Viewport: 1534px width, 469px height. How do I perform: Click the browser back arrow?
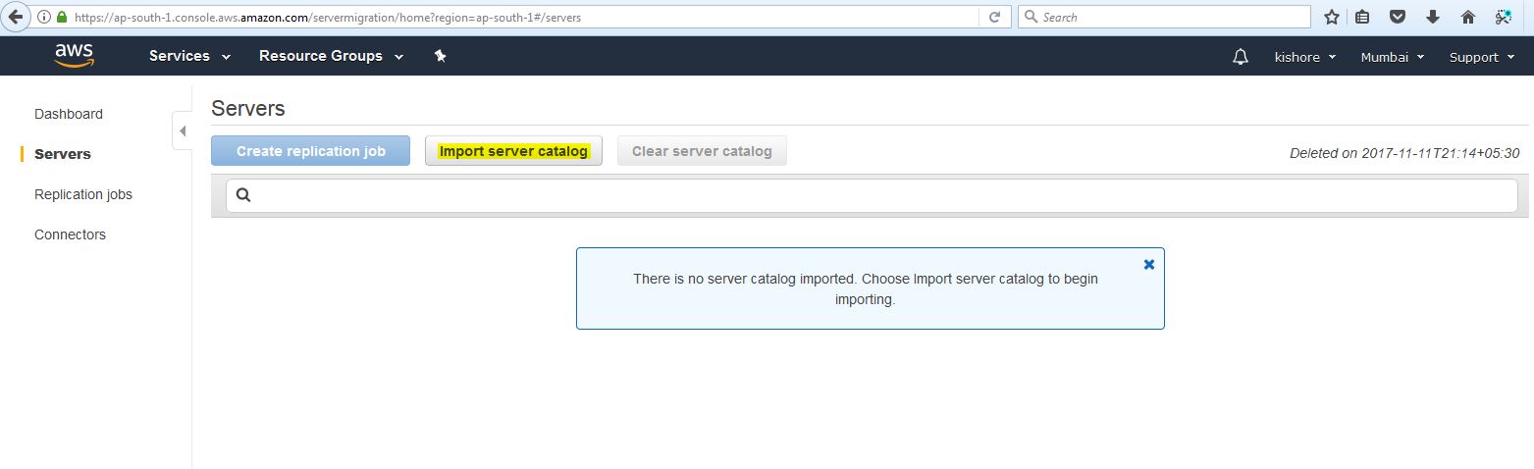tap(16, 17)
